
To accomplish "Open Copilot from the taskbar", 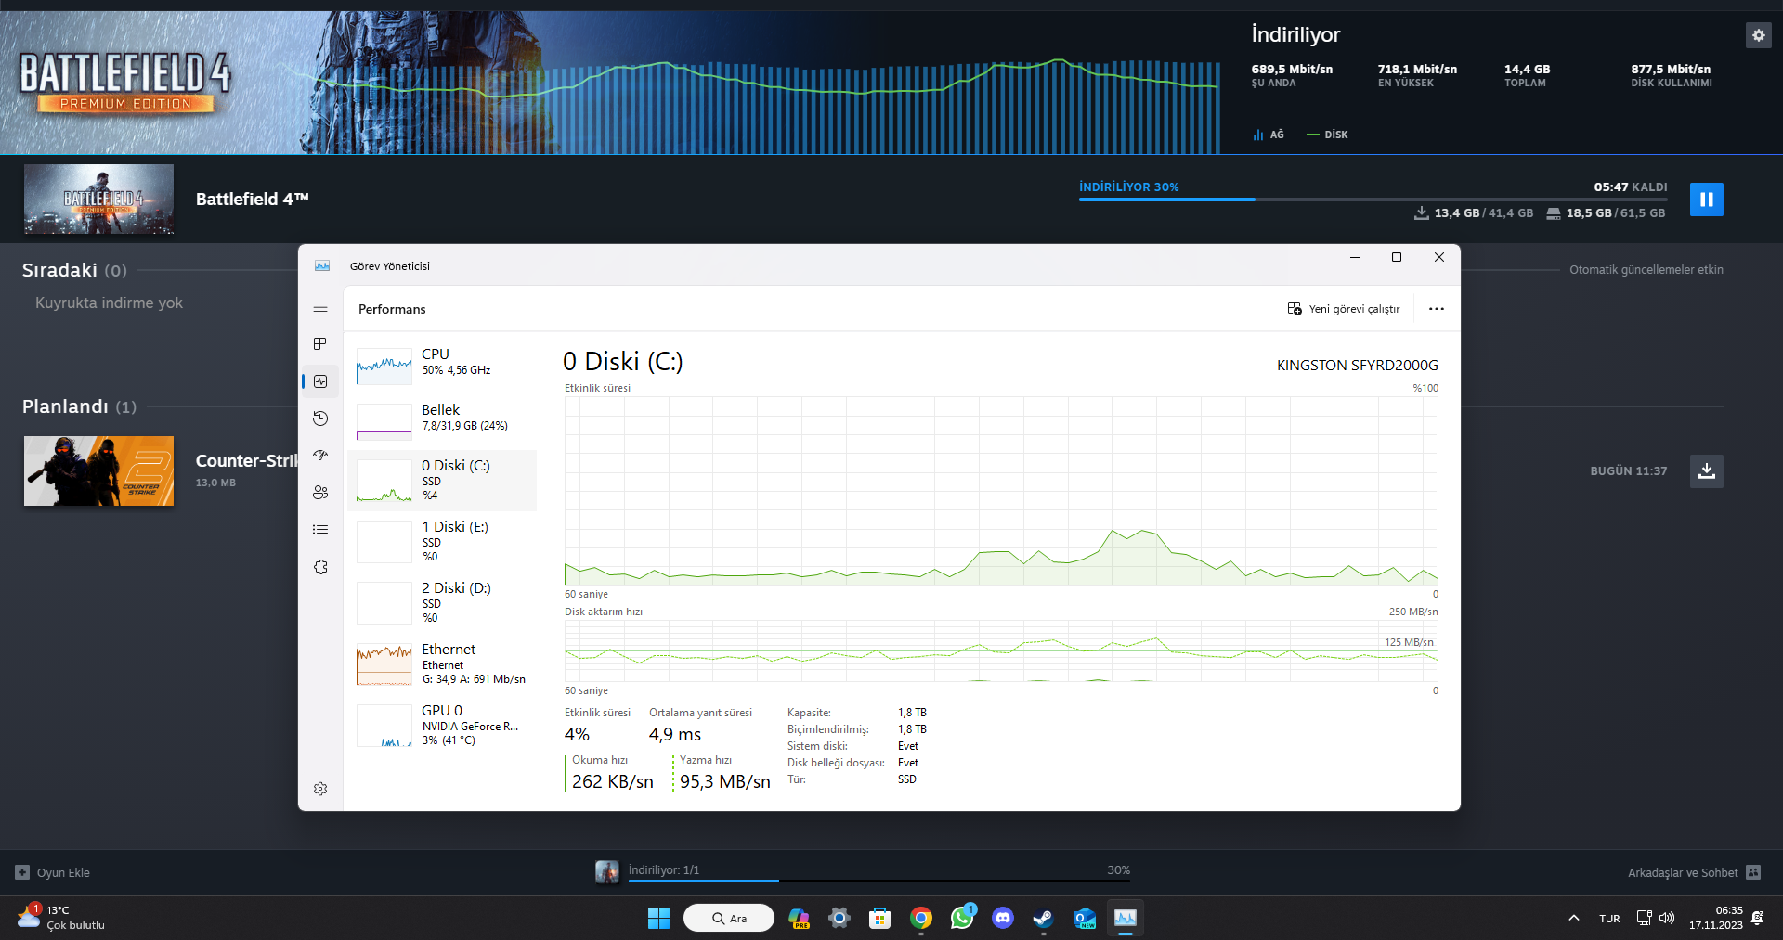I will 799,919.
